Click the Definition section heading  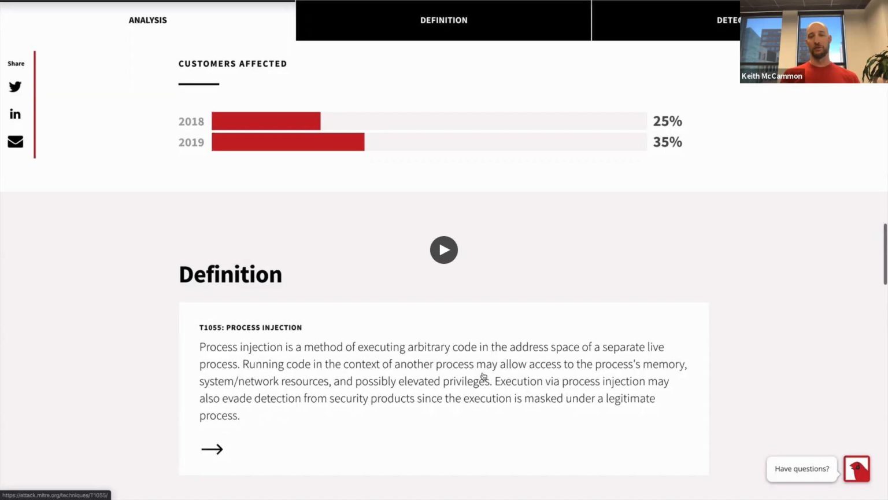point(230,274)
